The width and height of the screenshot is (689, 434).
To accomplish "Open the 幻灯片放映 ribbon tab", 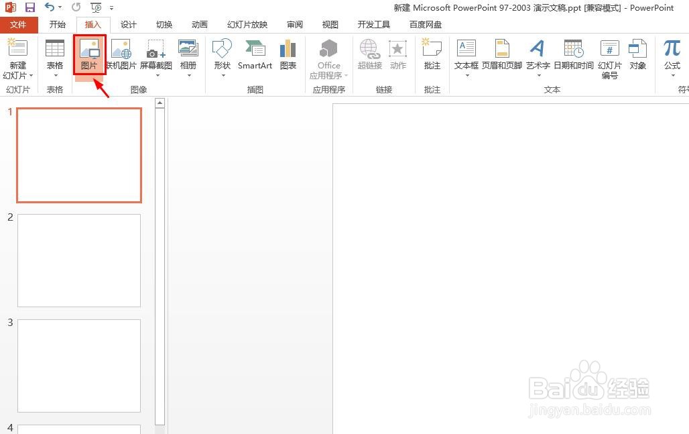I will (x=246, y=24).
